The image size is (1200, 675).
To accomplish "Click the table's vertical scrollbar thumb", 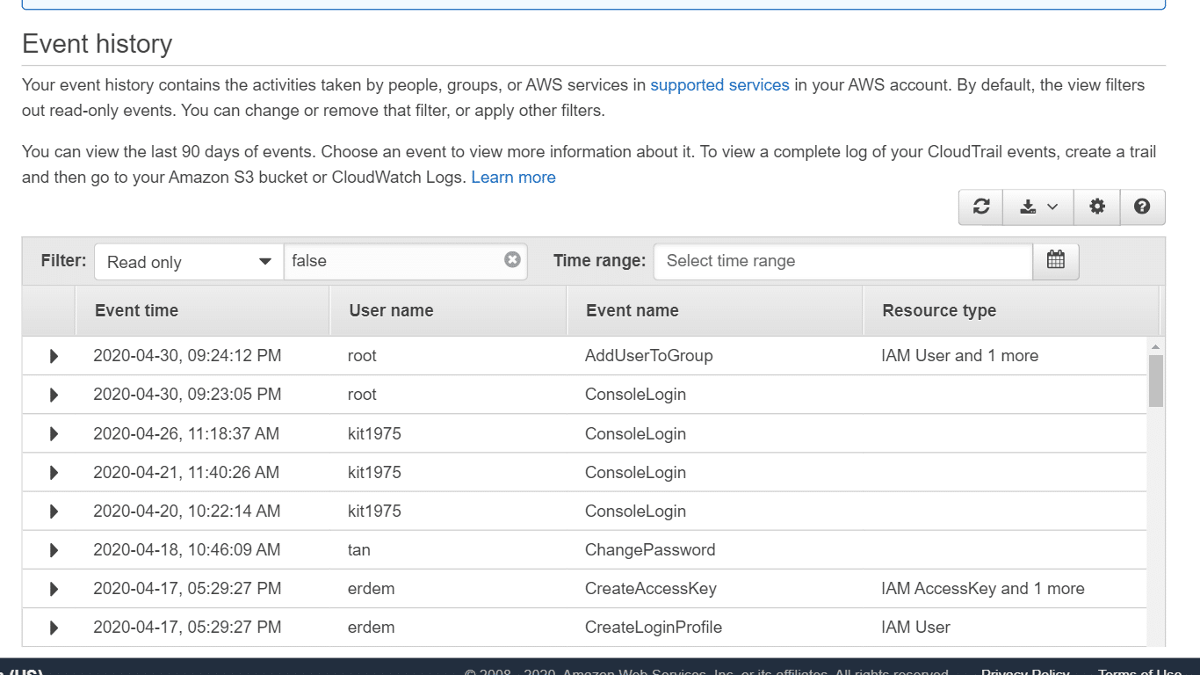I will coord(1156,381).
